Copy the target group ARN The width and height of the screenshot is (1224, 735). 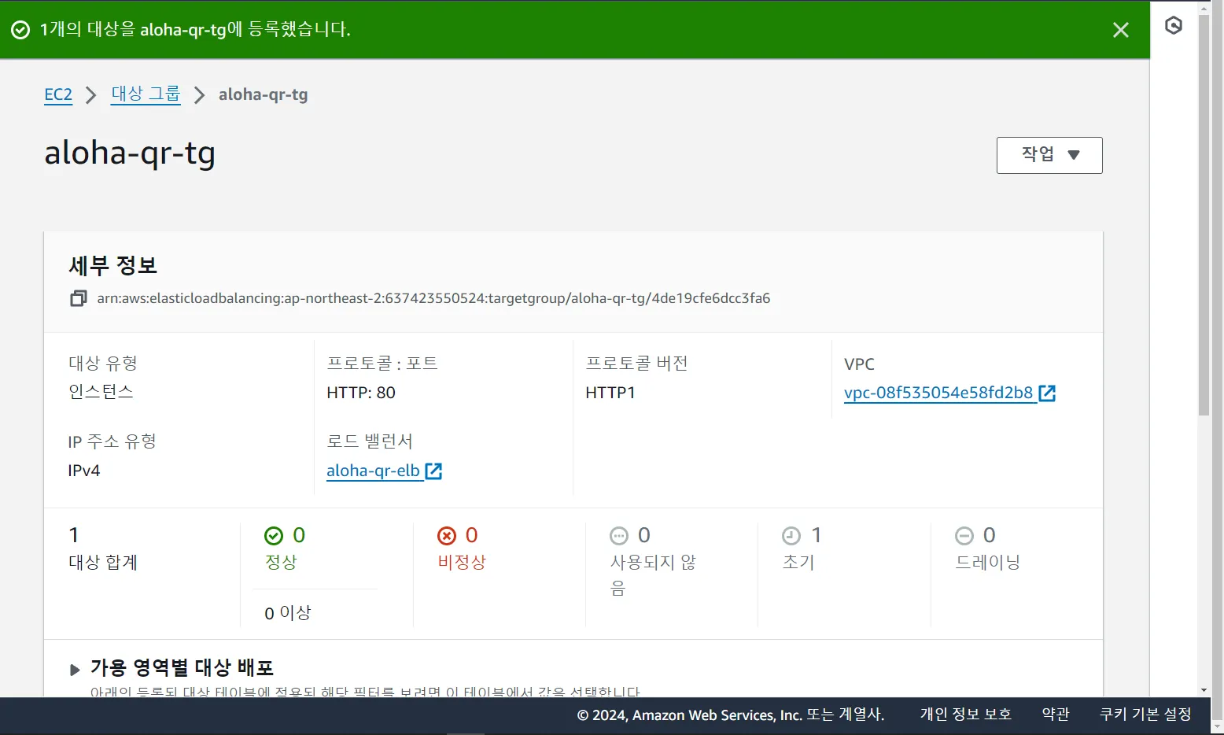(x=78, y=298)
